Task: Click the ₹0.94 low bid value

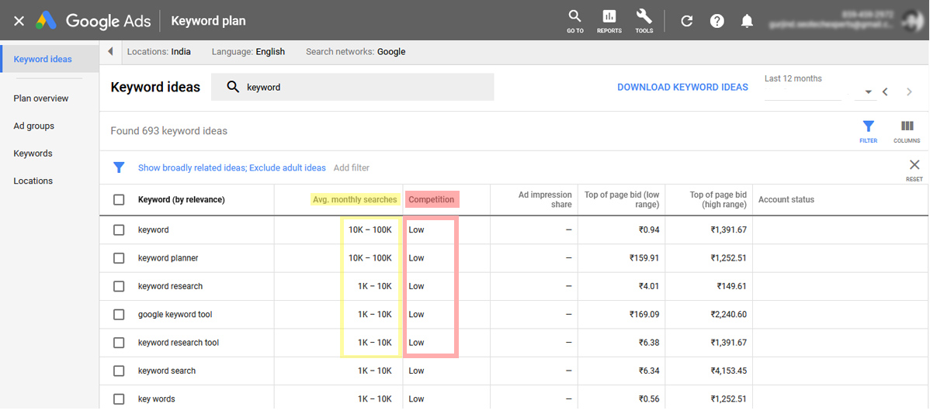Action: point(647,229)
